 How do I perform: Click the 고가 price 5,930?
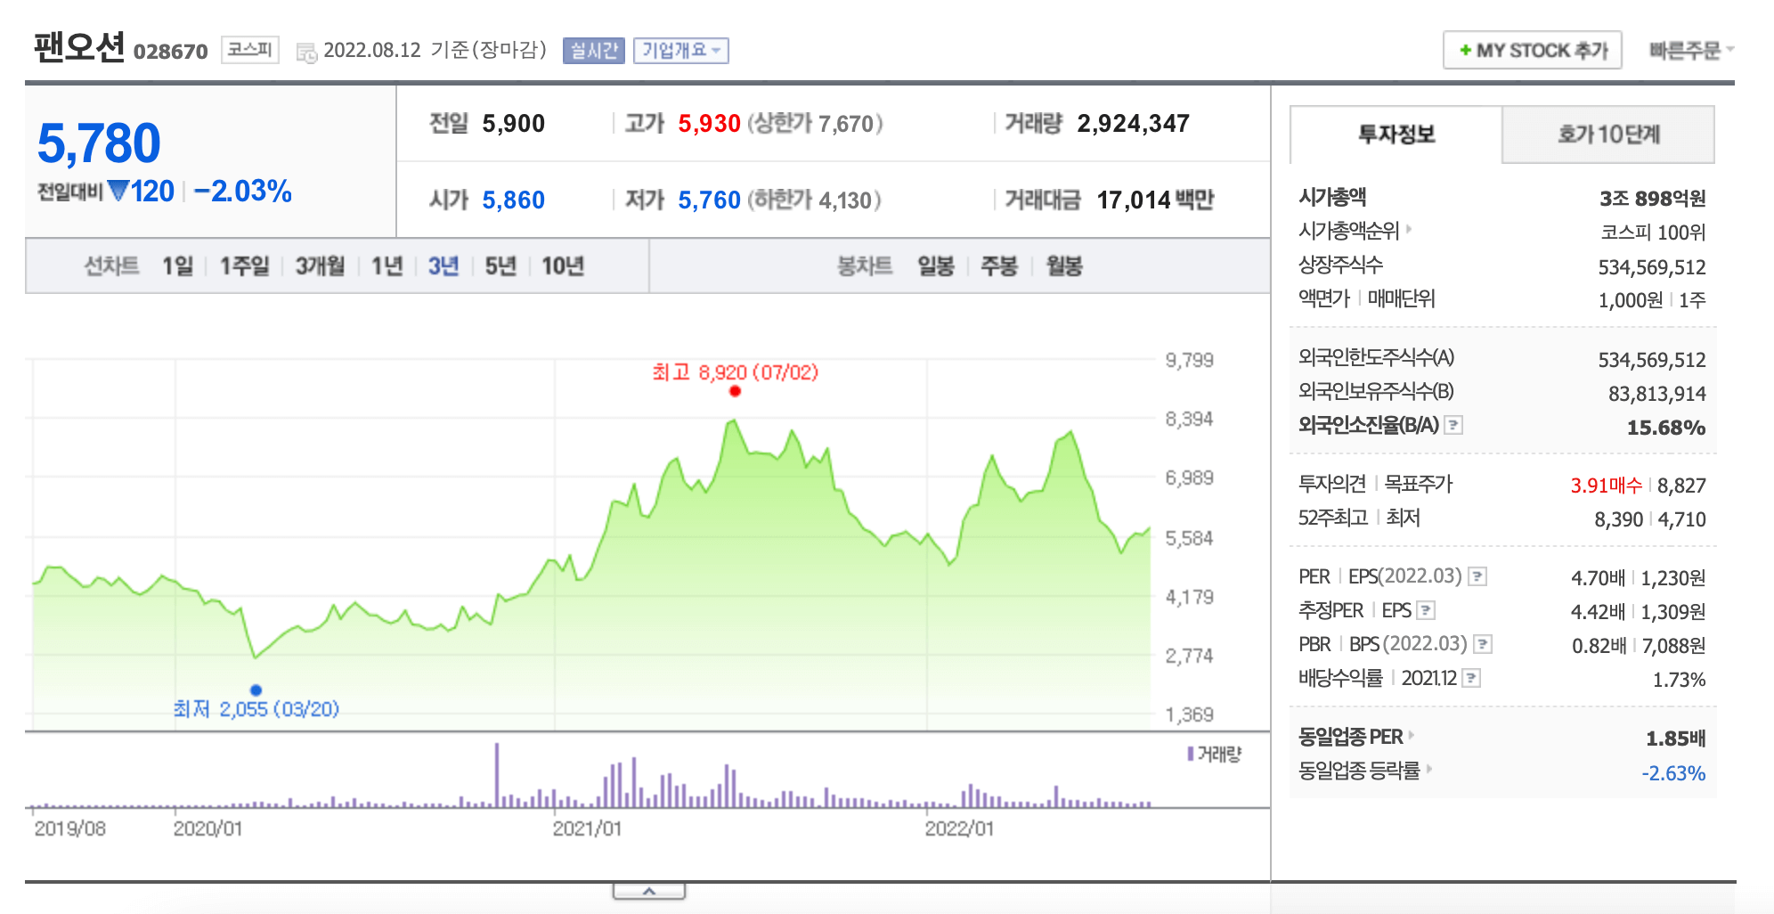[x=709, y=123]
